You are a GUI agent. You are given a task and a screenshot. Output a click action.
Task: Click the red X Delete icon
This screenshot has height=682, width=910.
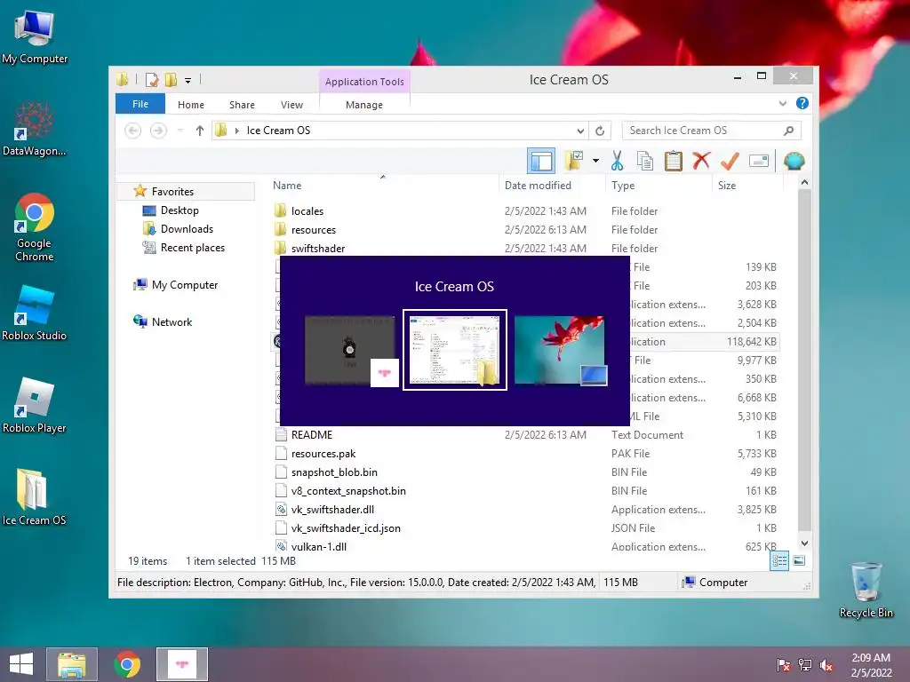pyautogui.click(x=701, y=160)
